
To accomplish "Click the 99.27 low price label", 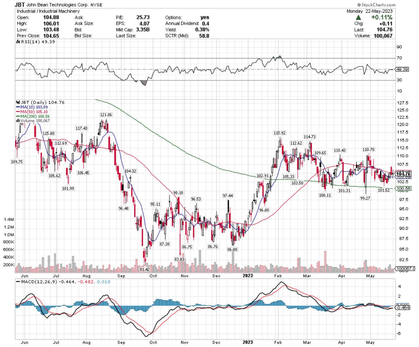I will coord(365,198).
